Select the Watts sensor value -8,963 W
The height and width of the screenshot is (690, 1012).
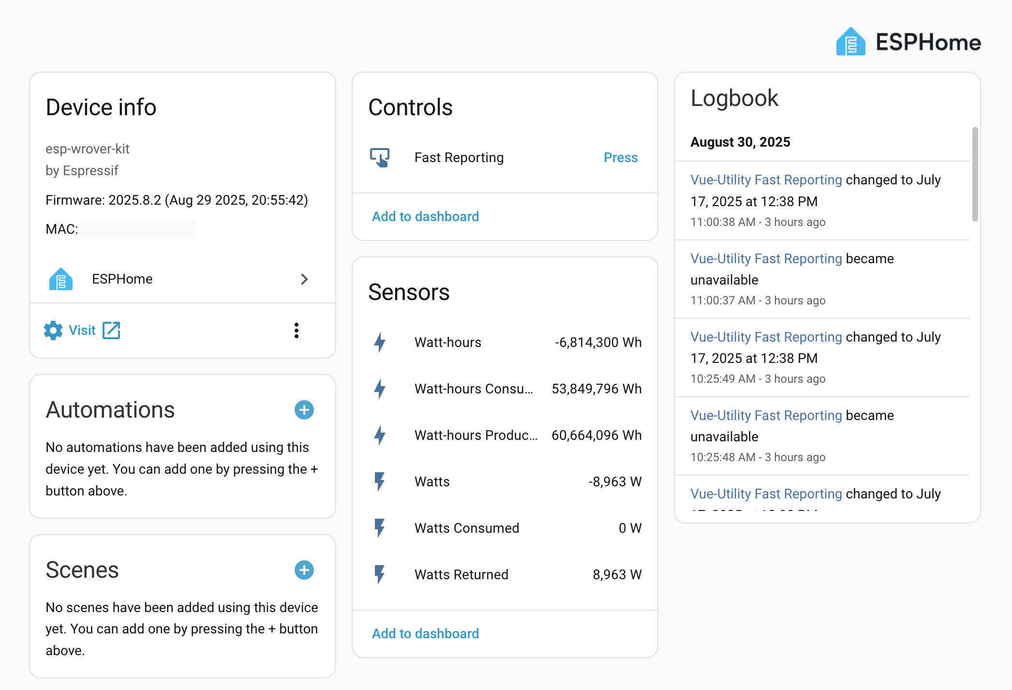(614, 482)
